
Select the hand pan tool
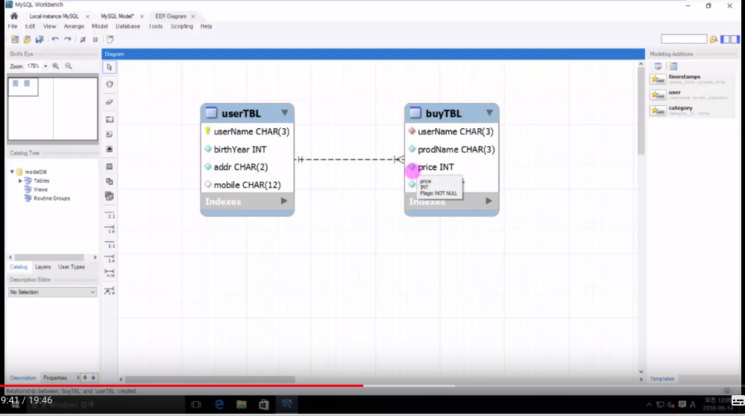pyautogui.click(x=110, y=84)
